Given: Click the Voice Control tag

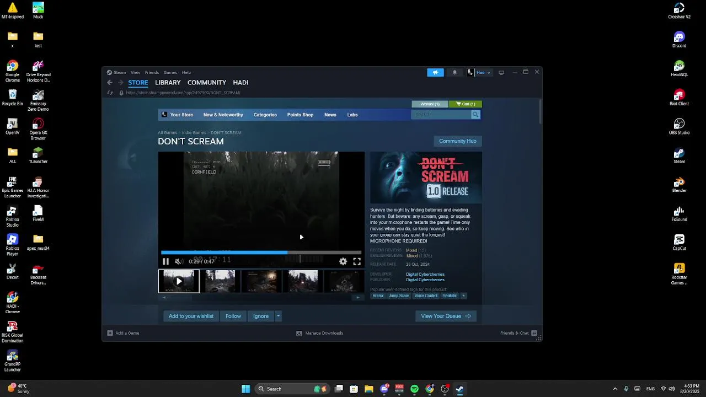Looking at the screenshot, I should (x=426, y=296).
